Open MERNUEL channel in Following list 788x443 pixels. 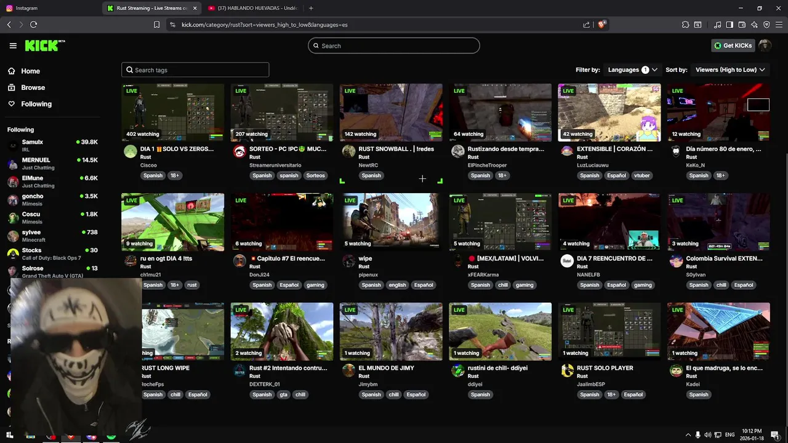(x=52, y=163)
